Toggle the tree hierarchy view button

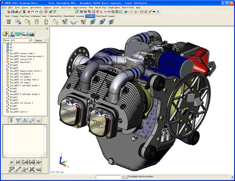click(x=18, y=120)
